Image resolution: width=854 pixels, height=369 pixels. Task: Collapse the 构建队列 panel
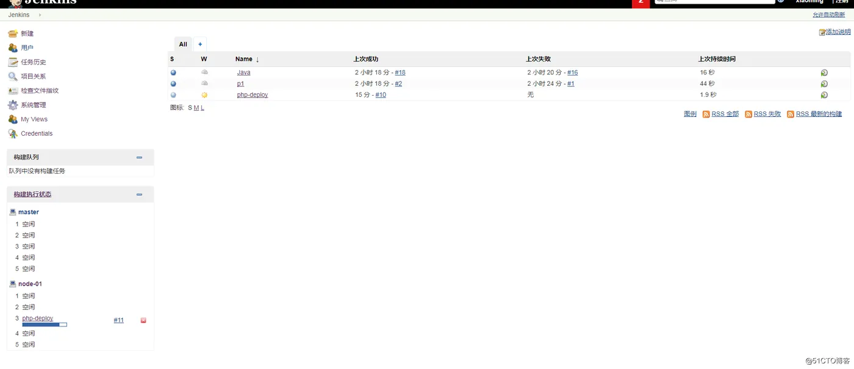139,158
